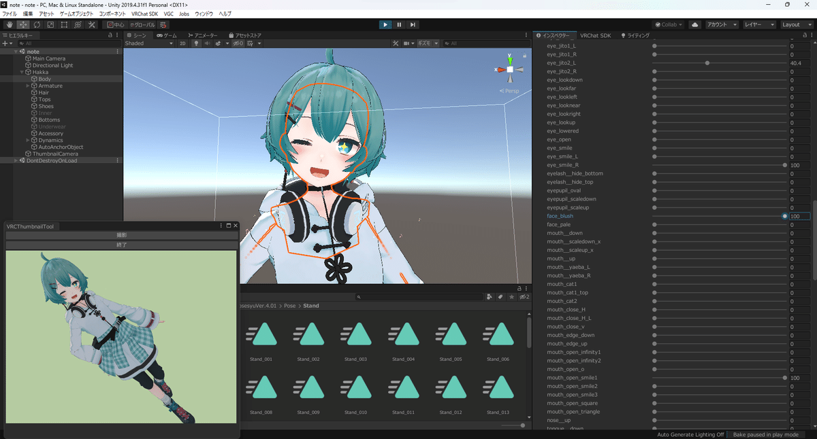
Task: Click the end button in VRCThumbnailTool
Action: pyautogui.click(x=122, y=245)
